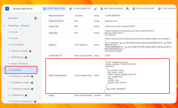Click the "/thank-you/order-received/2555/" path value

pyautogui.click(x=120, y=26)
